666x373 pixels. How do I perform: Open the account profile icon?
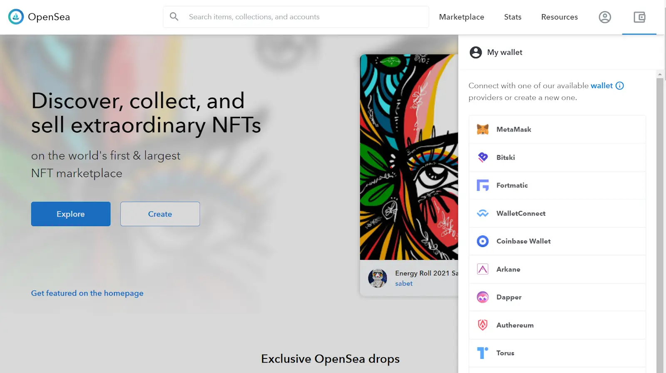pyautogui.click(x=604, y=17)
